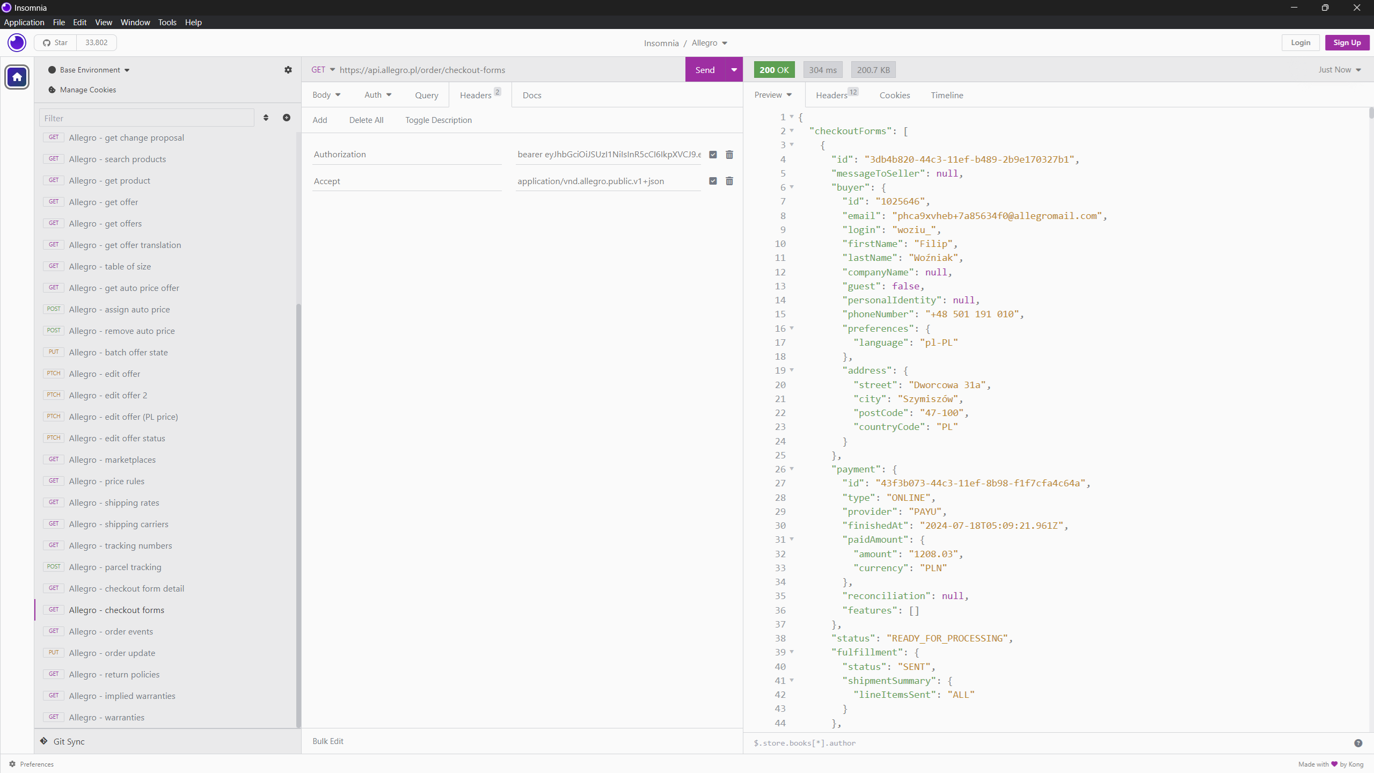The width and height of the screenshot is (1374, 773).
Task: Click the Send button
Action: click(705, 70)
